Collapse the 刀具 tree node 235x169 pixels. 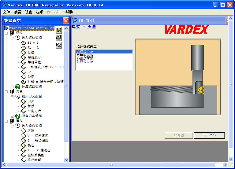click(x=6, y=92)
